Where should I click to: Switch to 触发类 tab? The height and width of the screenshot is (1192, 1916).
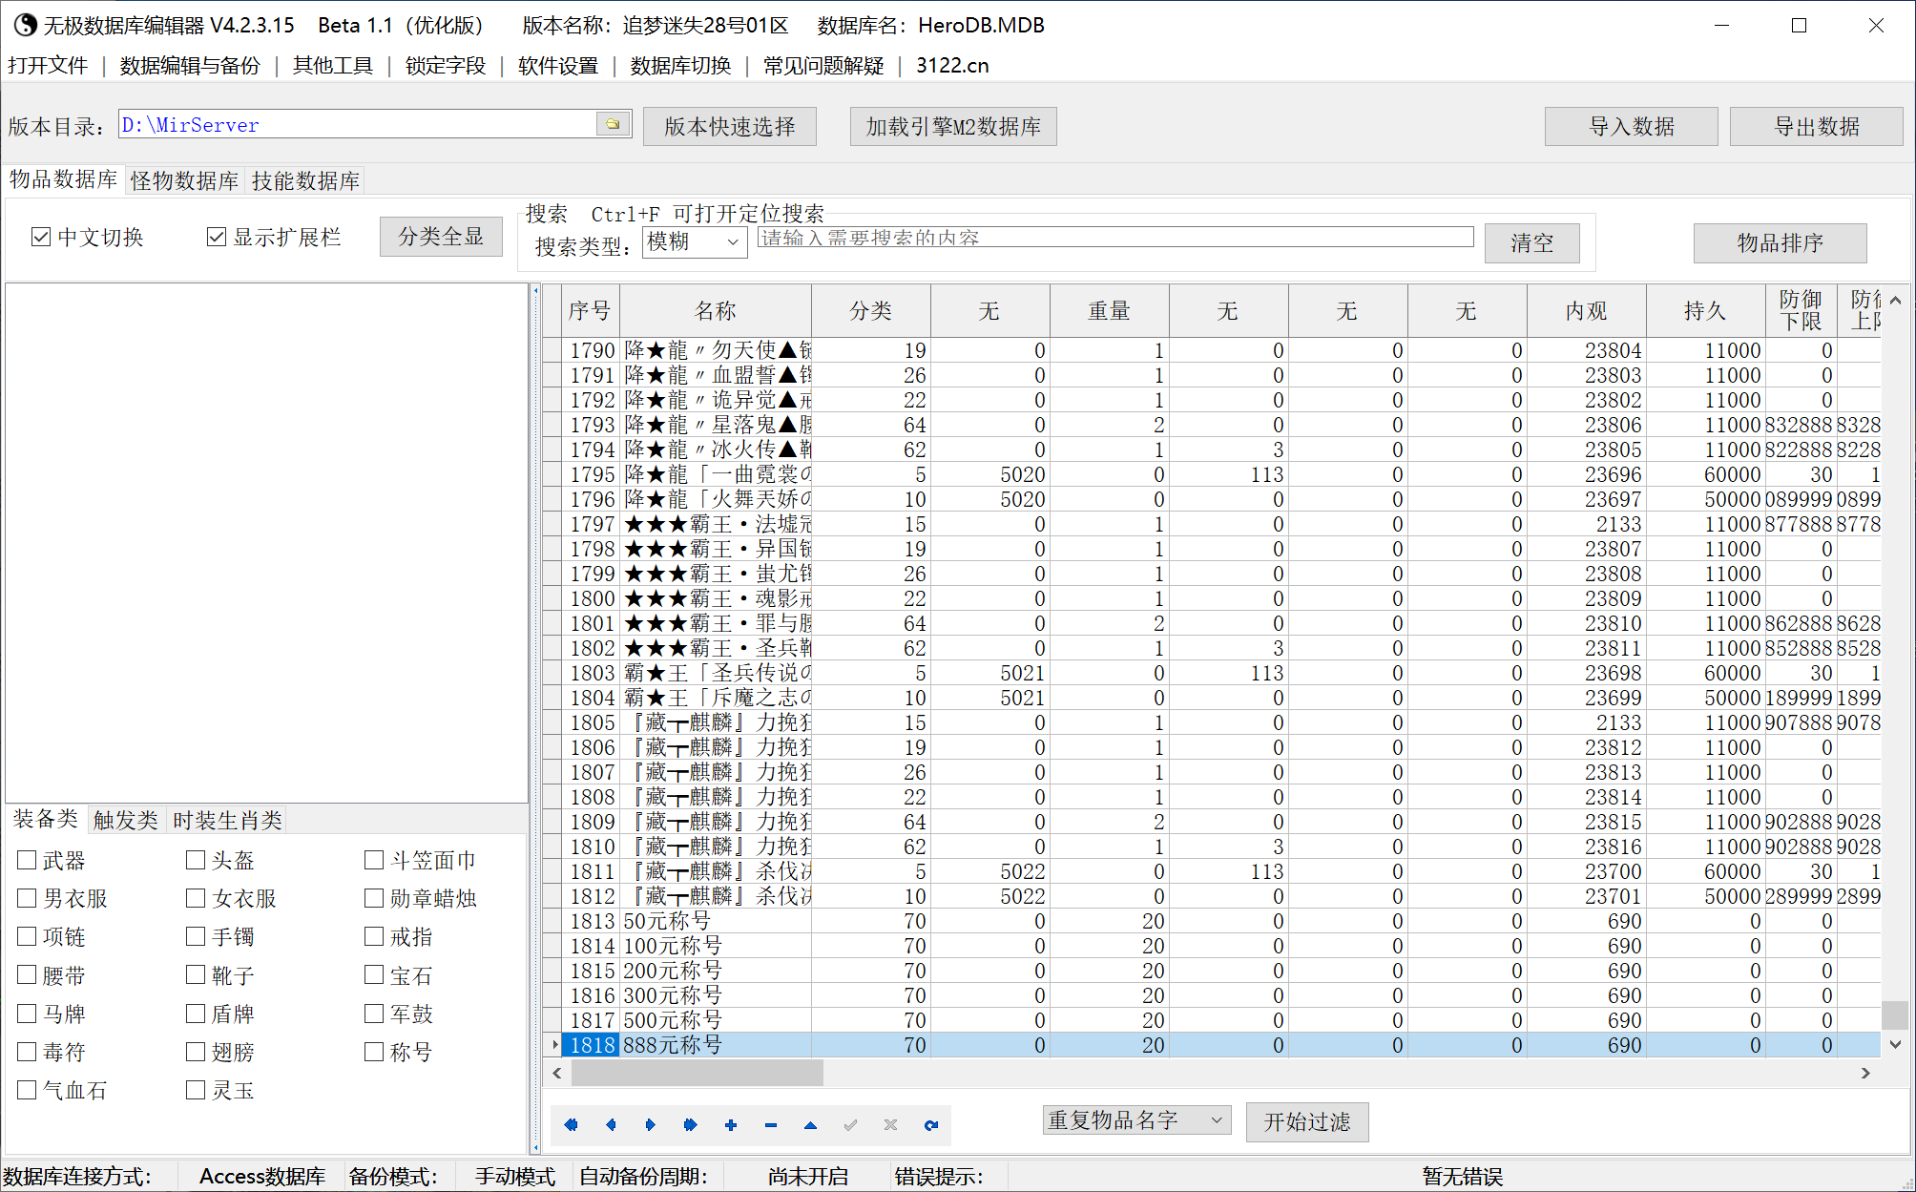(125, 820)
